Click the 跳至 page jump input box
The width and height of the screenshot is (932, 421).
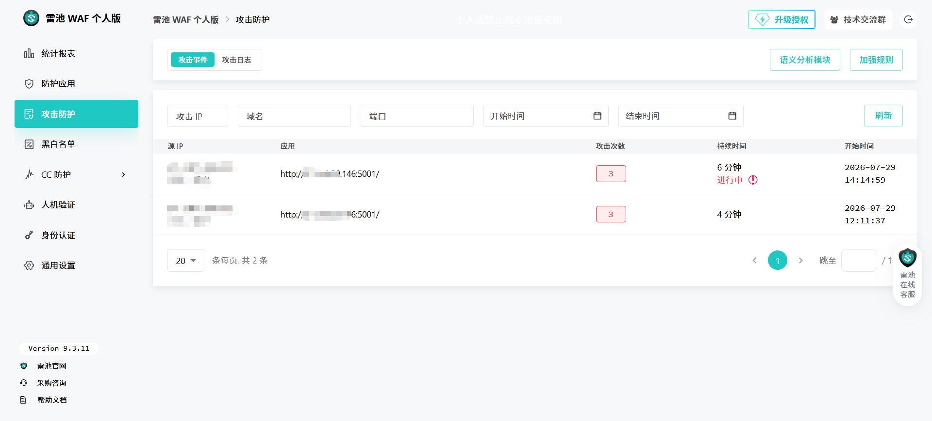(x=859, y=260)
